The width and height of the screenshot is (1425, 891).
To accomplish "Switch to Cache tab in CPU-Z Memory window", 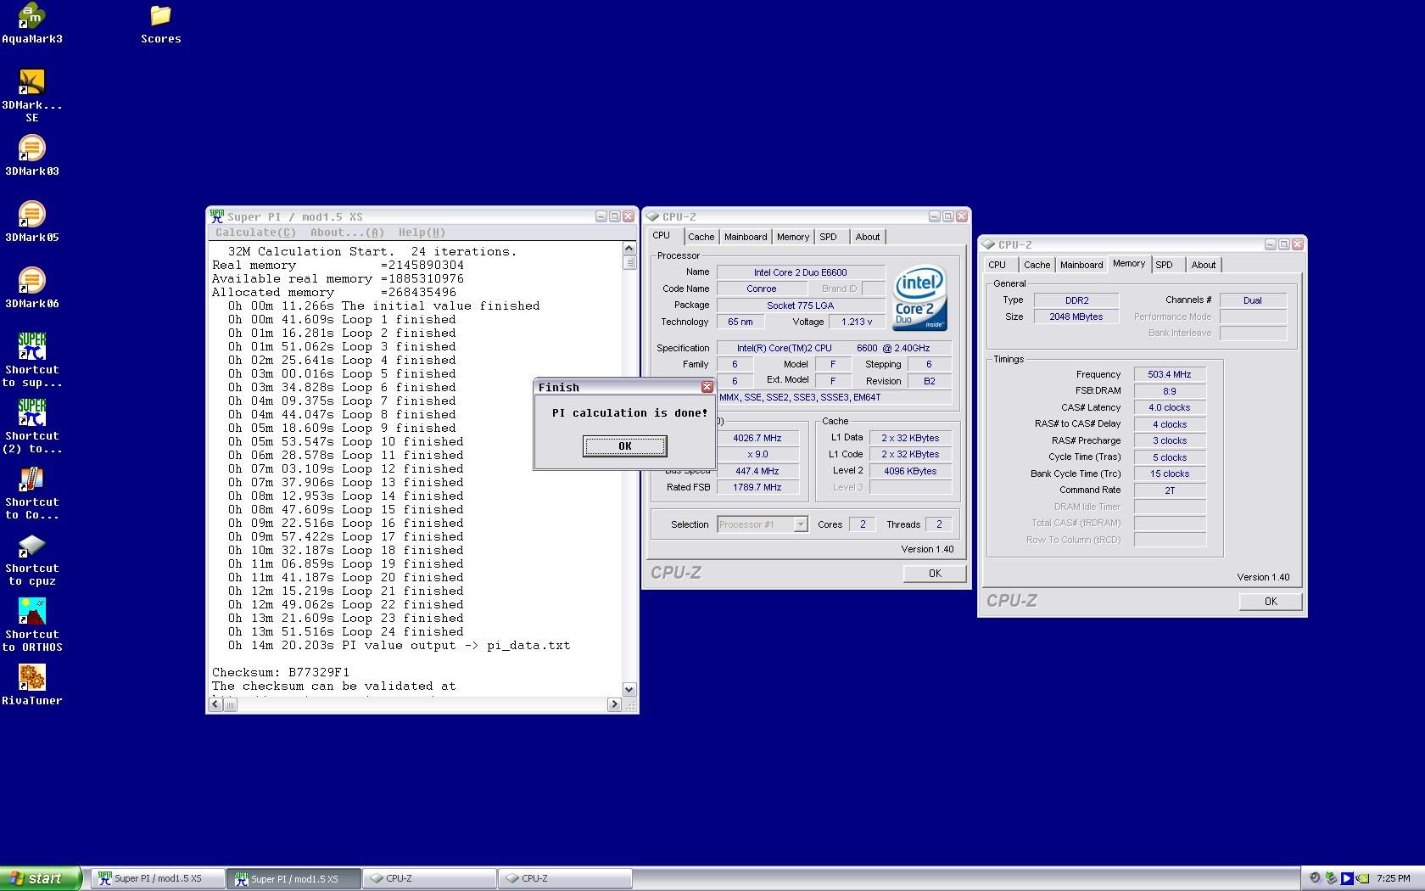I will (x=1037, y=265).
